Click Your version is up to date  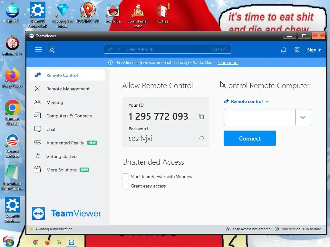coord(301,229)
